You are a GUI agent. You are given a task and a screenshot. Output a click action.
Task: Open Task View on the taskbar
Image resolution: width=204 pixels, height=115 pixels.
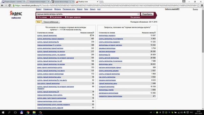(15, 112)
